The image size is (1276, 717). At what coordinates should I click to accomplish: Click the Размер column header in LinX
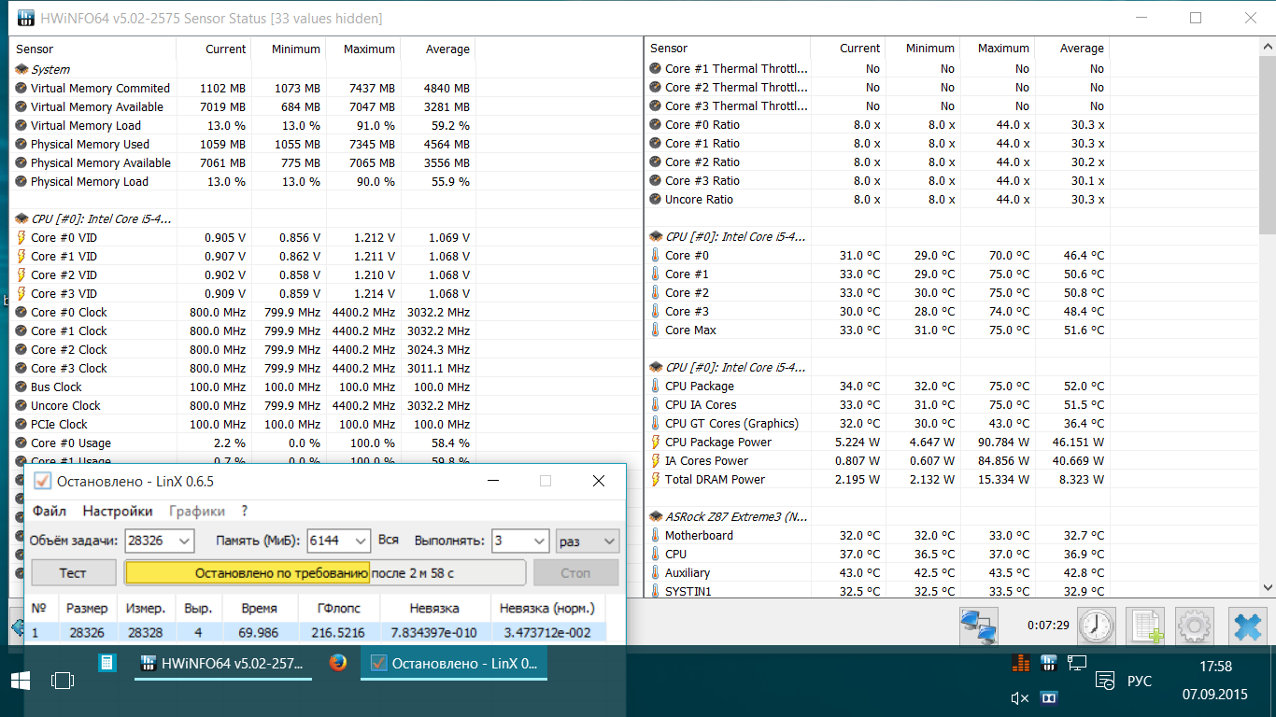(x=86, y=608)
